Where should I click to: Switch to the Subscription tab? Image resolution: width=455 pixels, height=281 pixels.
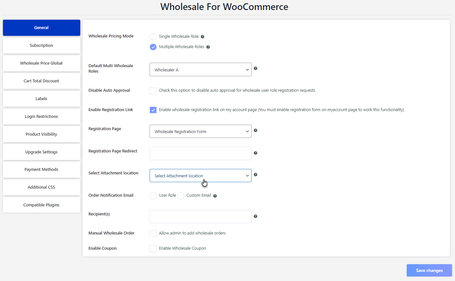coord(41,46)
